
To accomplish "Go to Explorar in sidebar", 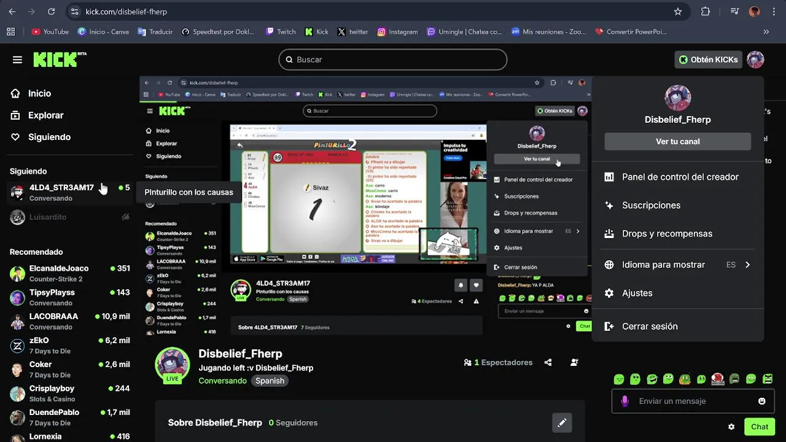I will pyautogui.click(x=37, y=115).
